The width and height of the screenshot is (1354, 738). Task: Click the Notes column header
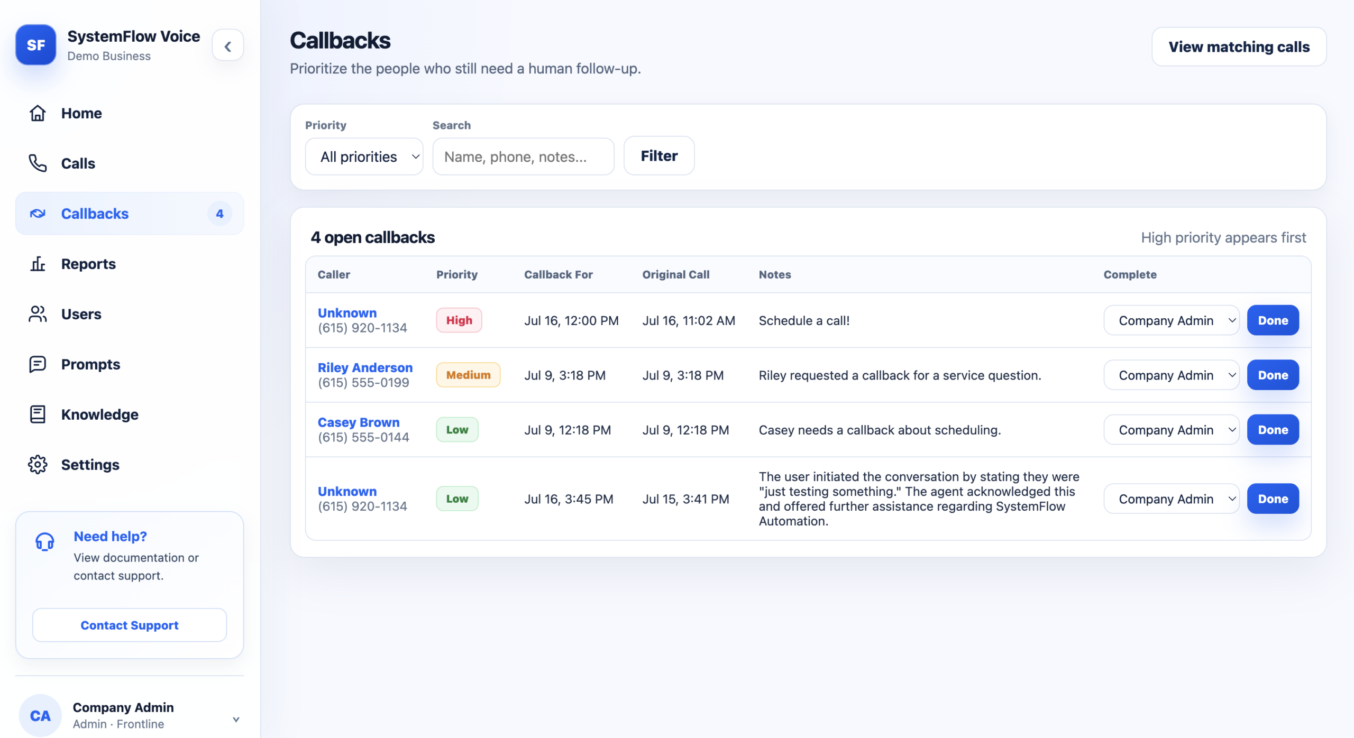775,274
